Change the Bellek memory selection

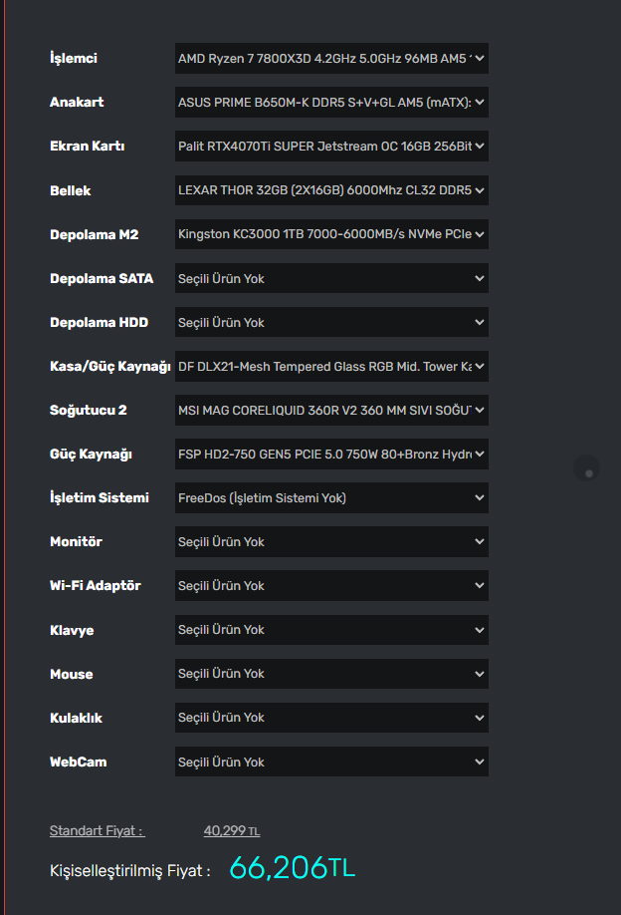click(x=331, y=190)
